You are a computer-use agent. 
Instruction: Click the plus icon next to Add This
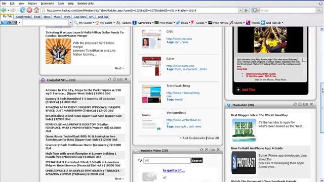[x=238, y=90]
